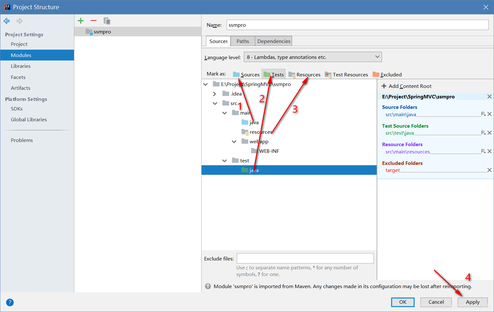Viewport: 494px width, 312px height.
Task: Mark folder as Test Resources
Action: [x=346, y=74]
